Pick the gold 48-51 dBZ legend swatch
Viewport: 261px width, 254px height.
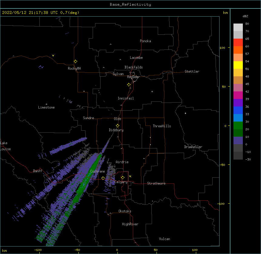[238, 73]
